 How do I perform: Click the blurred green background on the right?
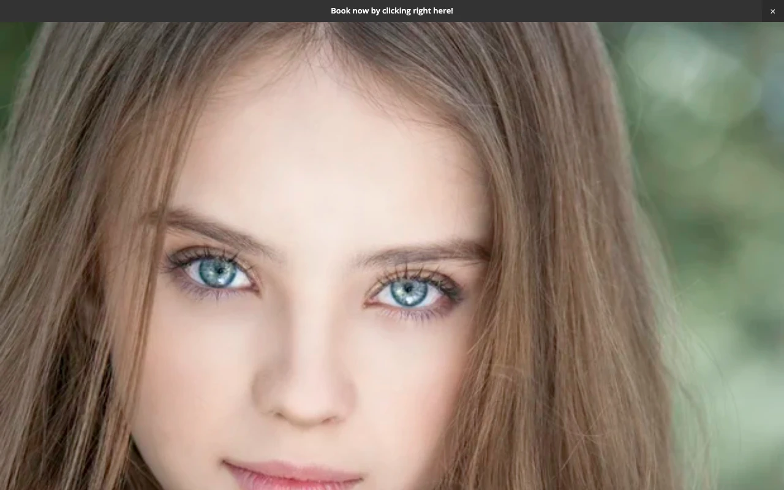click(x=723, y=184)
